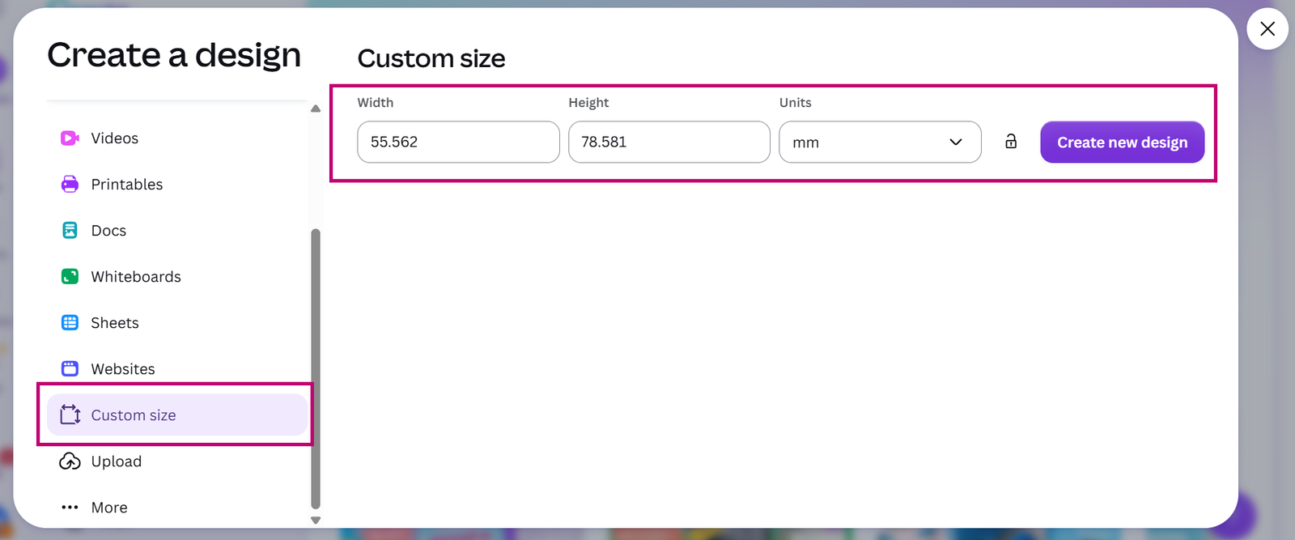Click the Sheets grid icon
The width and height of the screenshot is (1295, 540).
pyautogui.click(x=70, y=323)
